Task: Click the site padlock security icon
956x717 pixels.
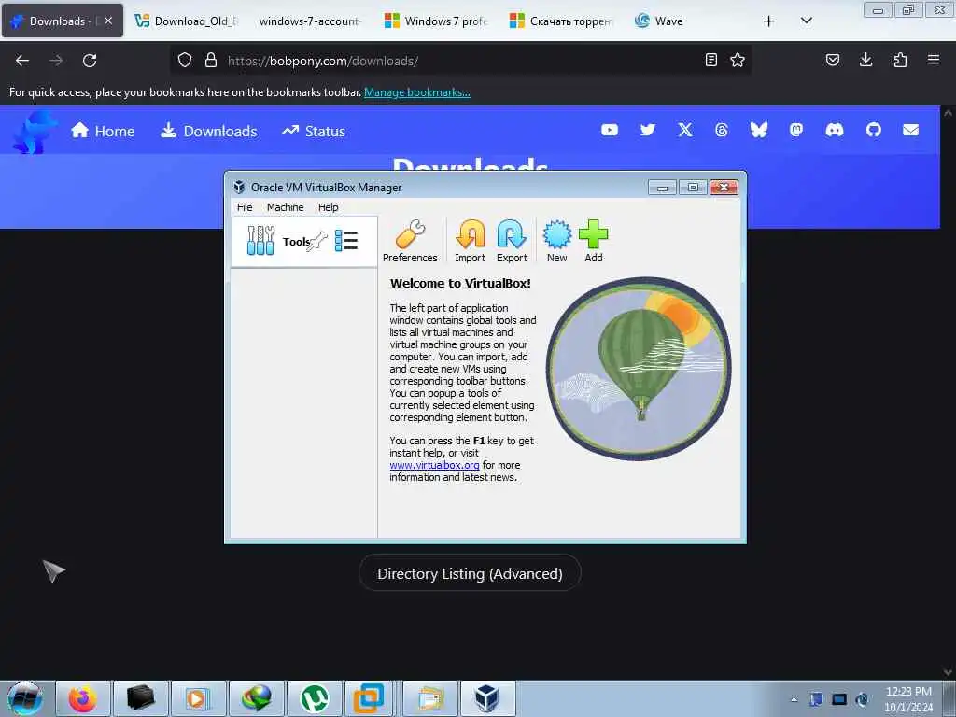Action: click(211, 61)
